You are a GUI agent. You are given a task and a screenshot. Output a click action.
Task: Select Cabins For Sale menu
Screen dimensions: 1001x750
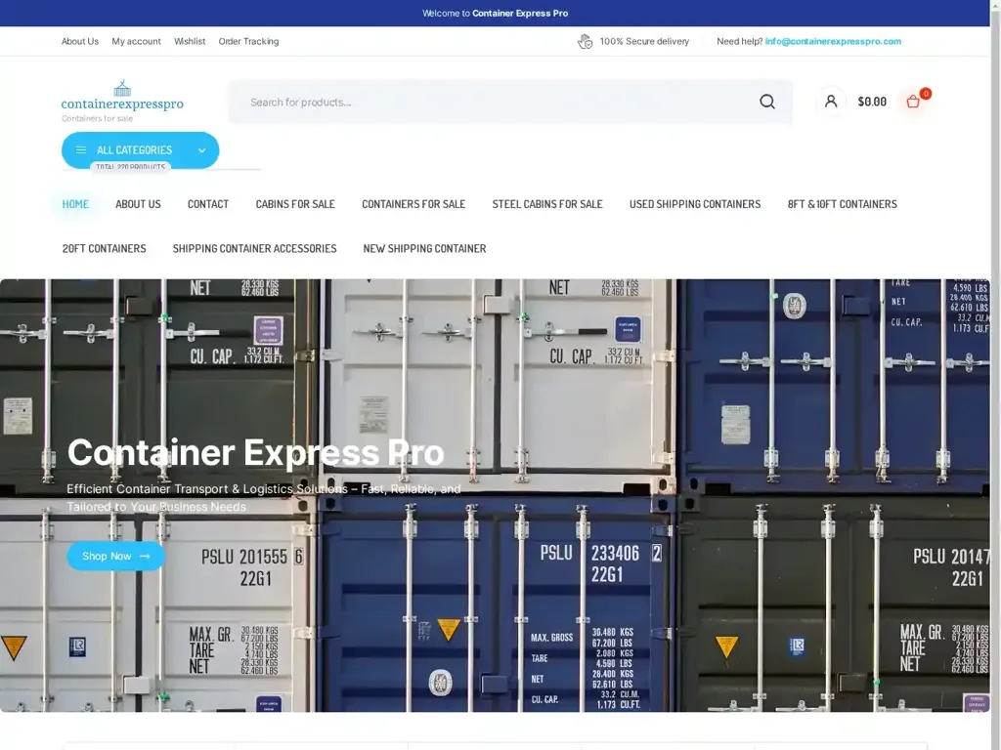[295, 204]
